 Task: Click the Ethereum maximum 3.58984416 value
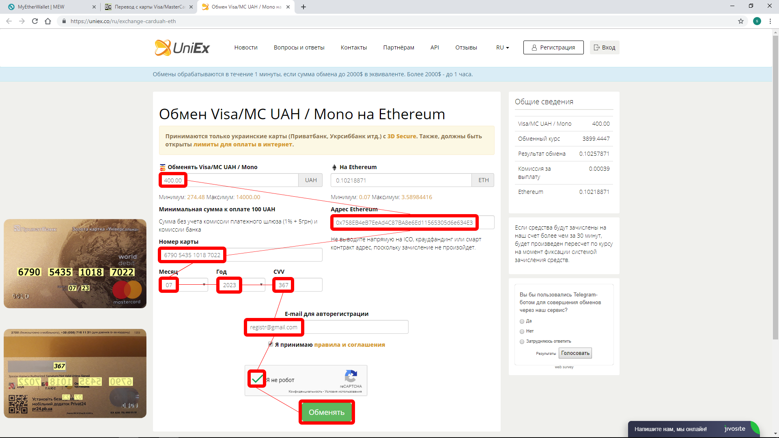417,197
